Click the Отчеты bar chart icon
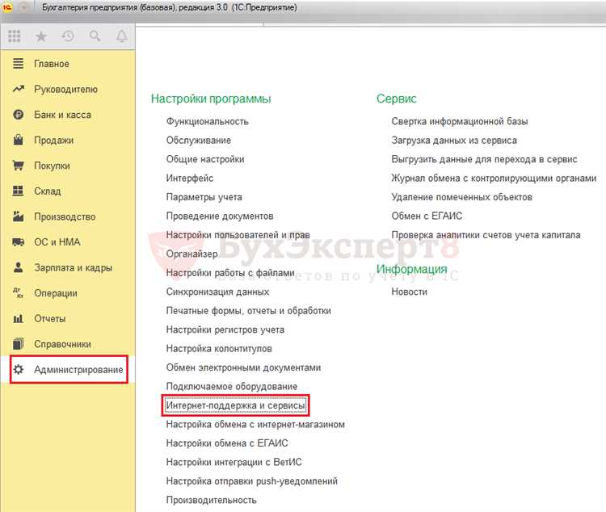606x512 pixels. click(18, 318)
